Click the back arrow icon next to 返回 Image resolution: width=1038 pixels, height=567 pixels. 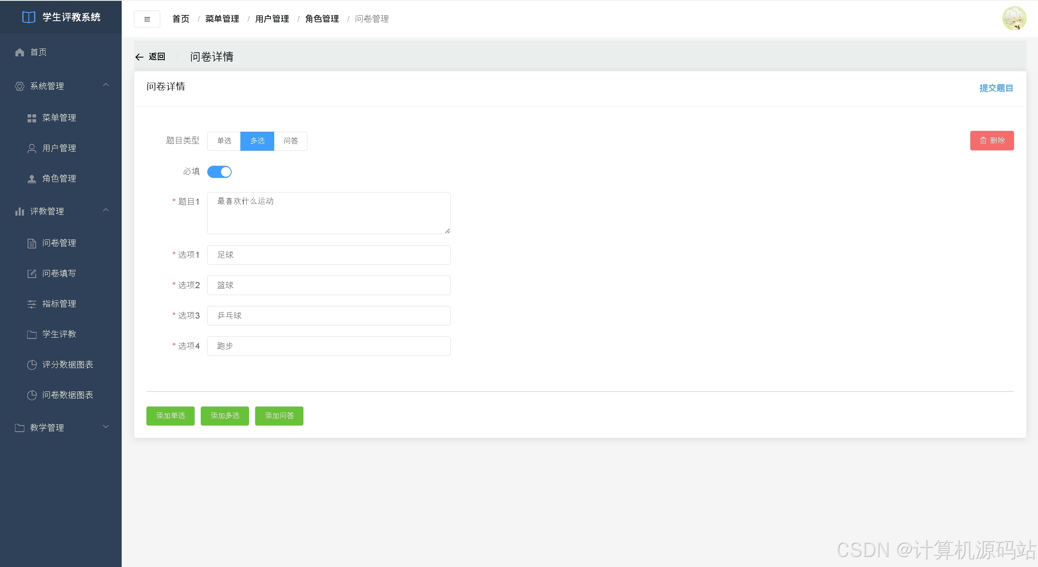pos(140,57)
